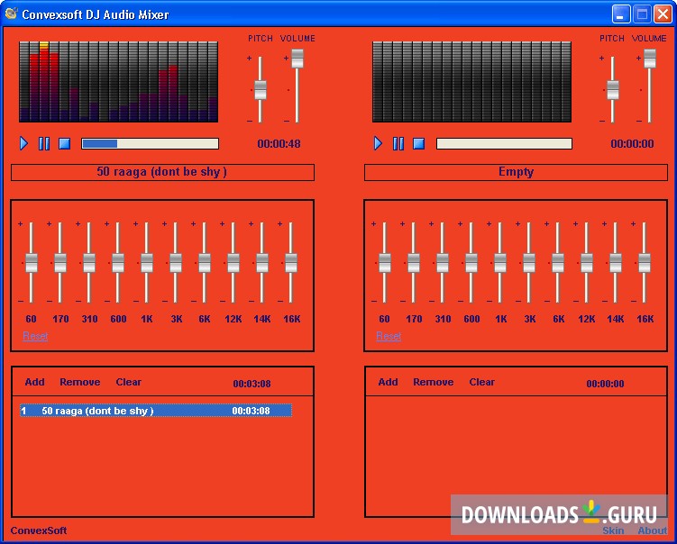Reset the left deck equalizer
The image size is (677, 544).
click(35, 336)
